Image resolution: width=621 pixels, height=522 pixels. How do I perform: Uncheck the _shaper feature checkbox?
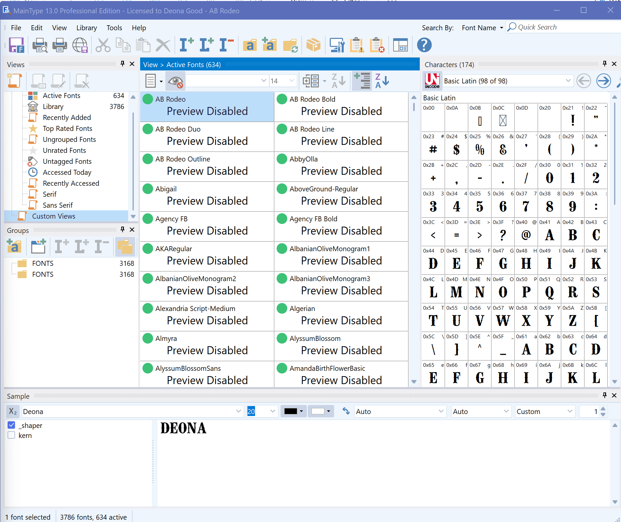12,425
